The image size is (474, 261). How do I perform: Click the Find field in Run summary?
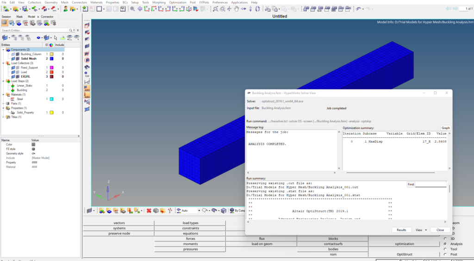(x=431, y=184)
